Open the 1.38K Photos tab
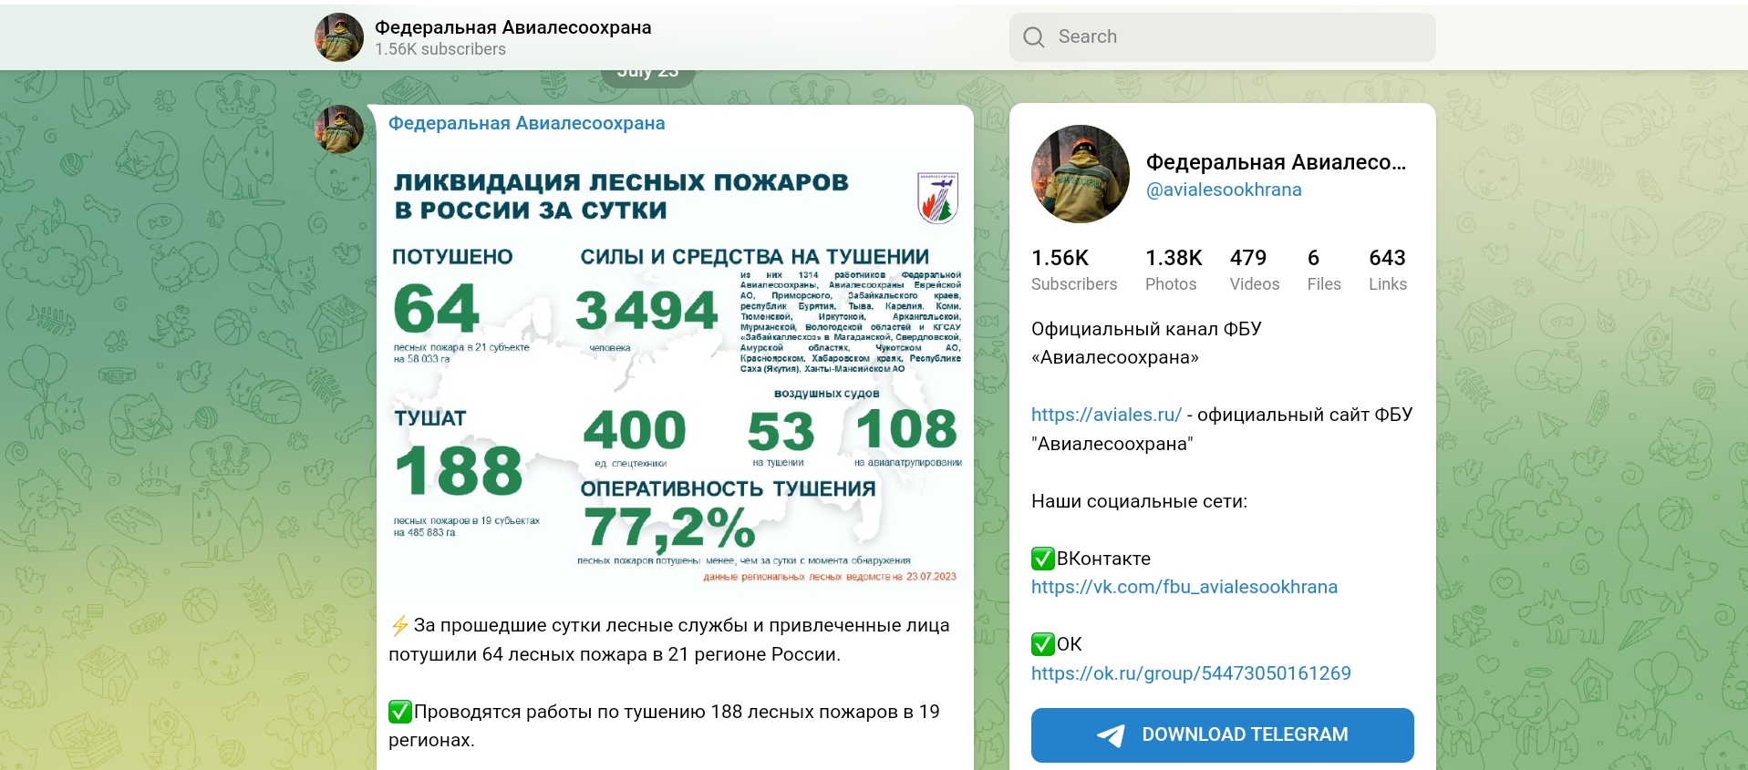The height and width of the screenshot is (770, 1748). click(x=1174, y=270)
